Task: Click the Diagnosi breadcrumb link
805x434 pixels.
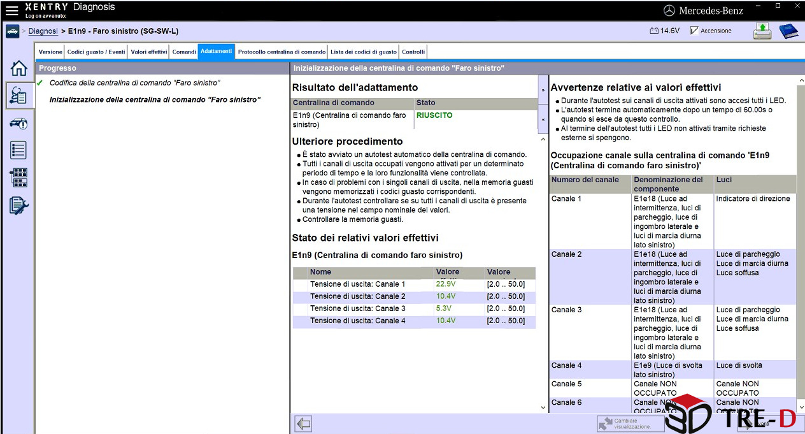Action: tap(43, 31)
